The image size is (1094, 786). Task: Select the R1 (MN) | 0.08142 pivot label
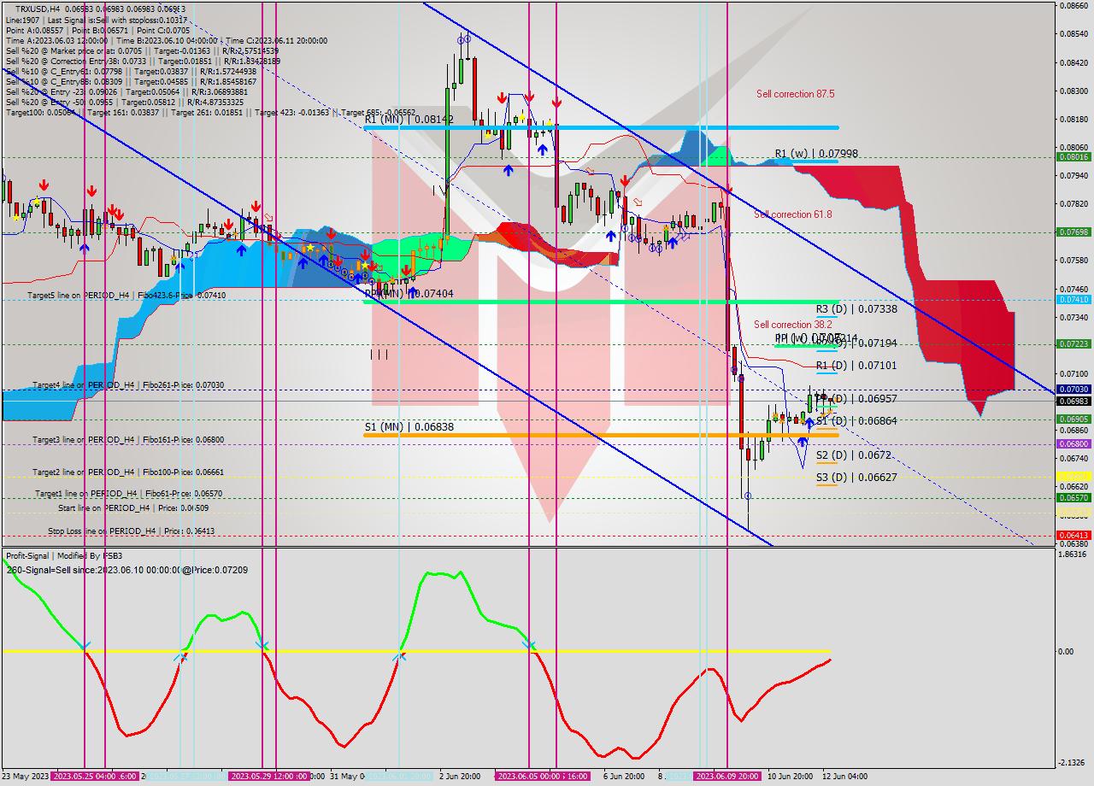click(x=409, y=120)
